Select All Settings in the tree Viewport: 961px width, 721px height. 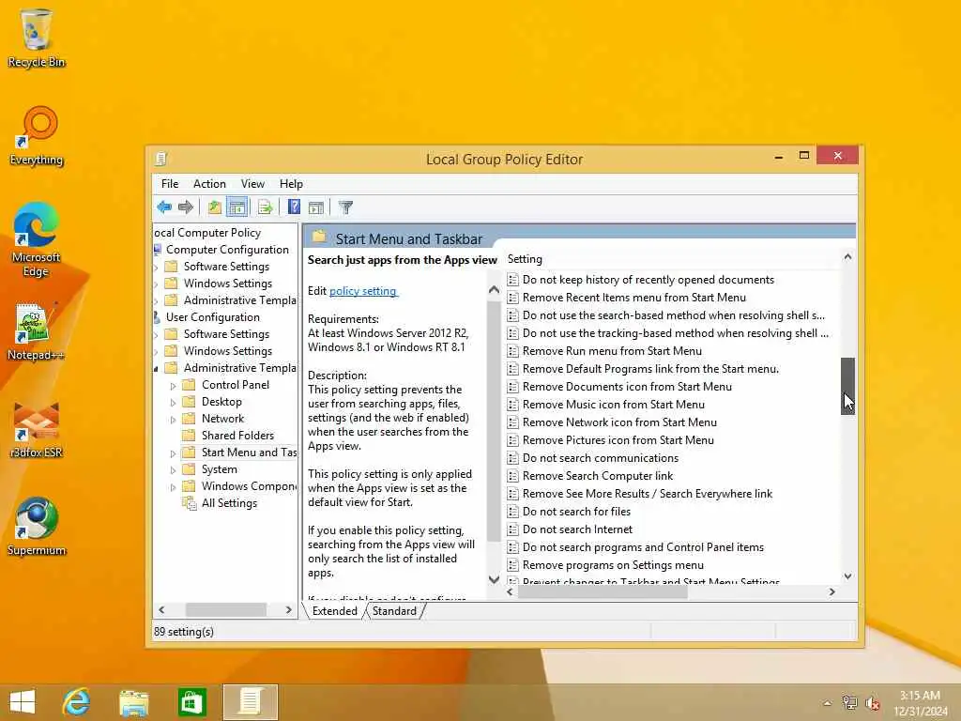point(229,503)
